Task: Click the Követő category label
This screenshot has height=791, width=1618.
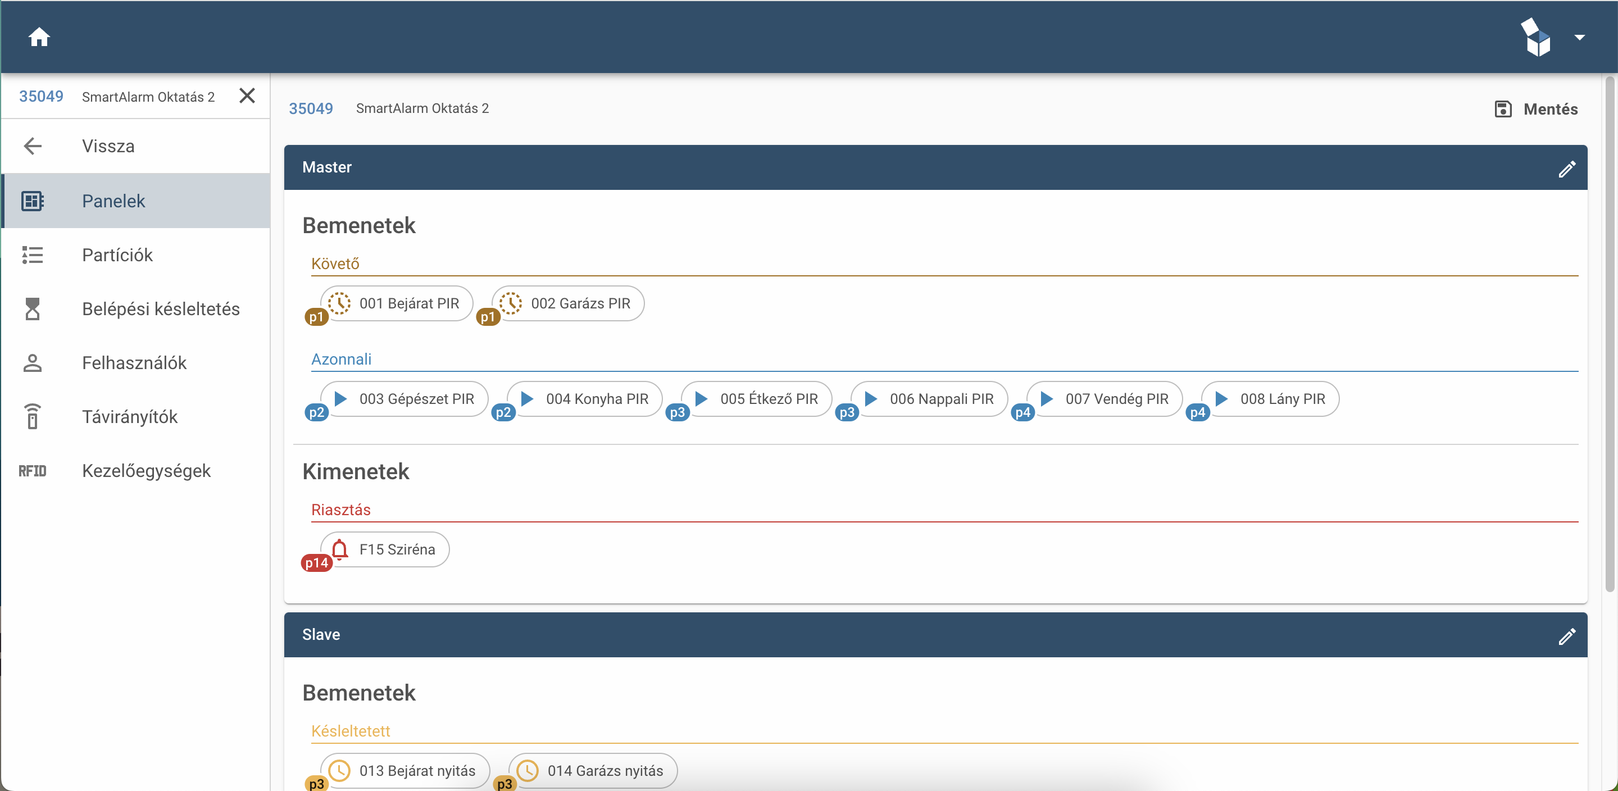Action: pyautogui.click(x=335, y=264)
